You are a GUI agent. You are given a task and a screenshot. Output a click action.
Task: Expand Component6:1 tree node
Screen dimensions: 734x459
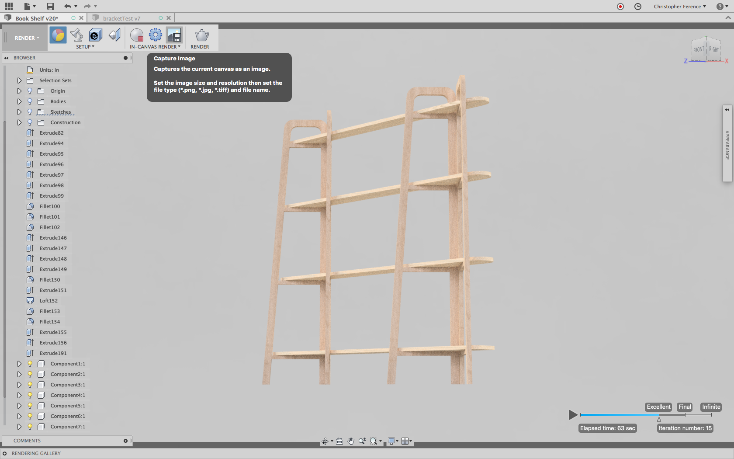point(19,416)
